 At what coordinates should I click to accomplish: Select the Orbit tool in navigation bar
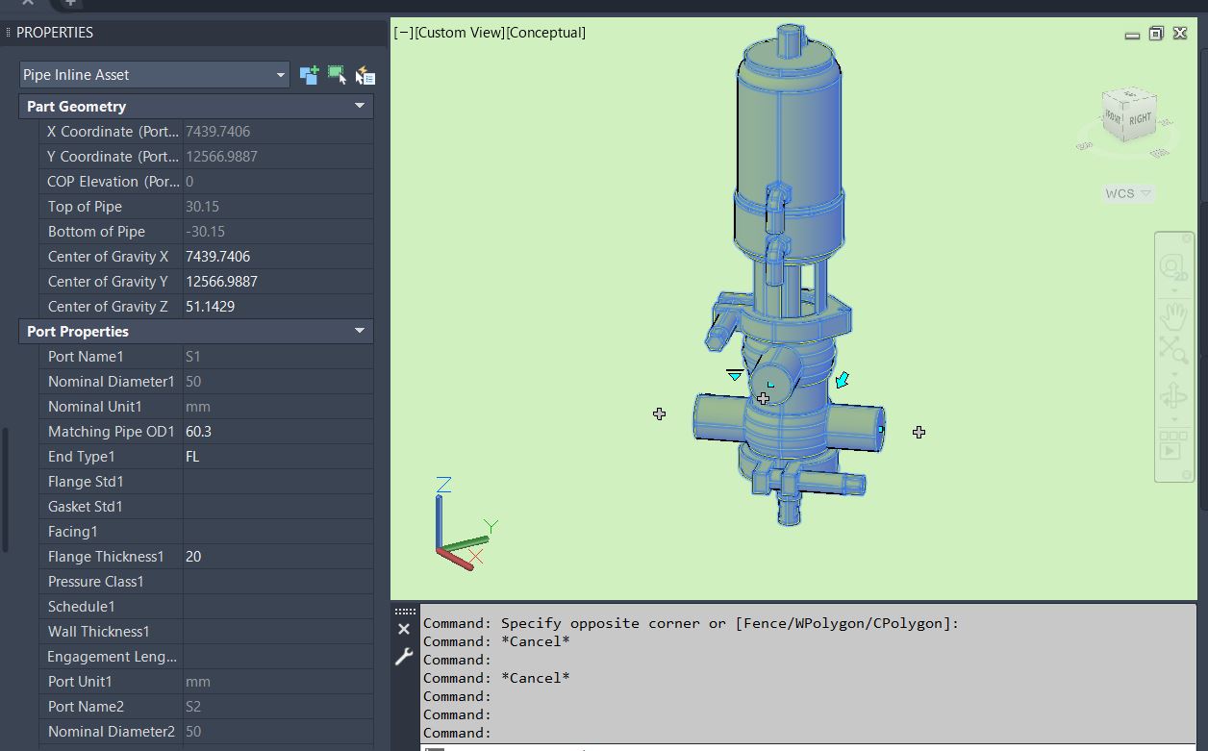(x=1172, y=396)
